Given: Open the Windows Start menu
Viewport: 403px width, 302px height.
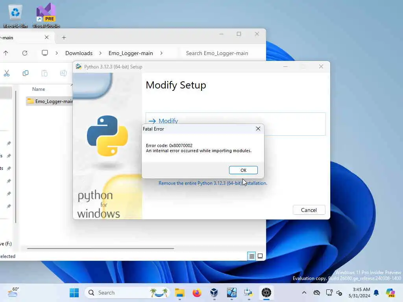Looking at the screenshot, I should (x=74, y=293).
